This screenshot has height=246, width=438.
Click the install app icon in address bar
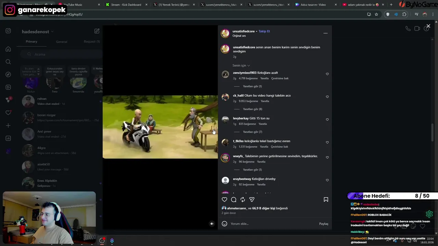coord(369,14)
